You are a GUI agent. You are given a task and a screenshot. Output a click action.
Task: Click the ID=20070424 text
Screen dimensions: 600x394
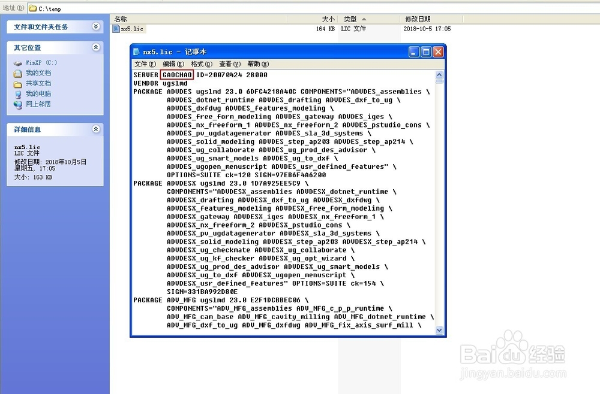point(219,75)
